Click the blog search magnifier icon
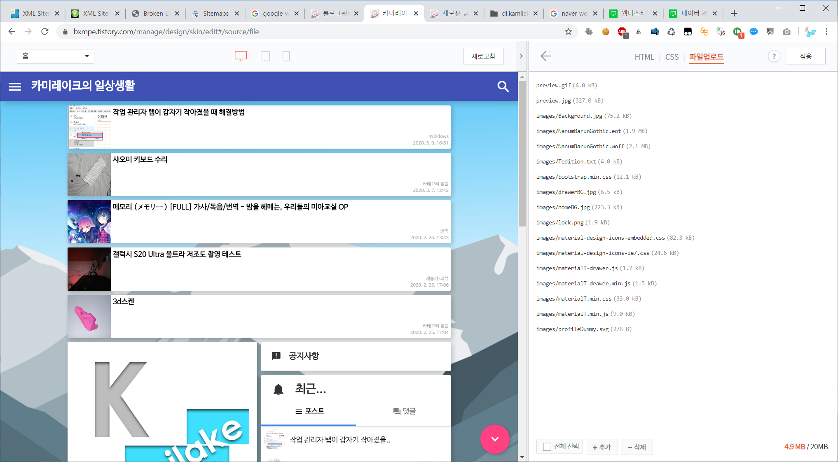Image resolution: width=838 pixels, height=462 pixels. coord(503,86)
